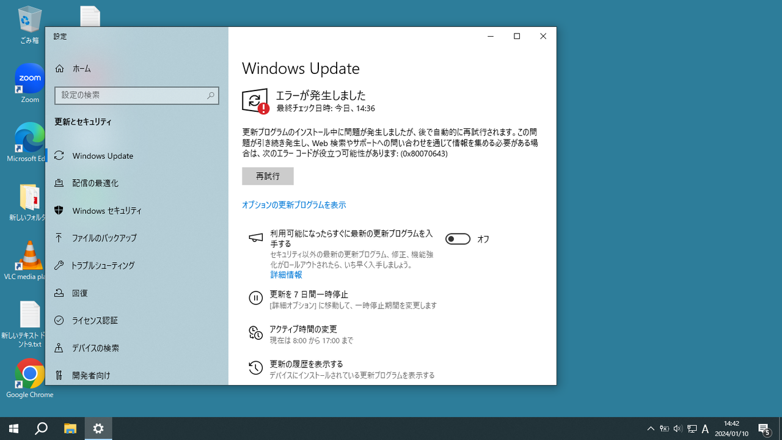Click the Settings gear on the taskbar
Screen dimensions: 782x440
pos(98,428)
